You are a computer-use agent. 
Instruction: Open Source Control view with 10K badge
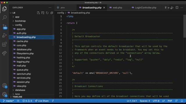[5, 27]
